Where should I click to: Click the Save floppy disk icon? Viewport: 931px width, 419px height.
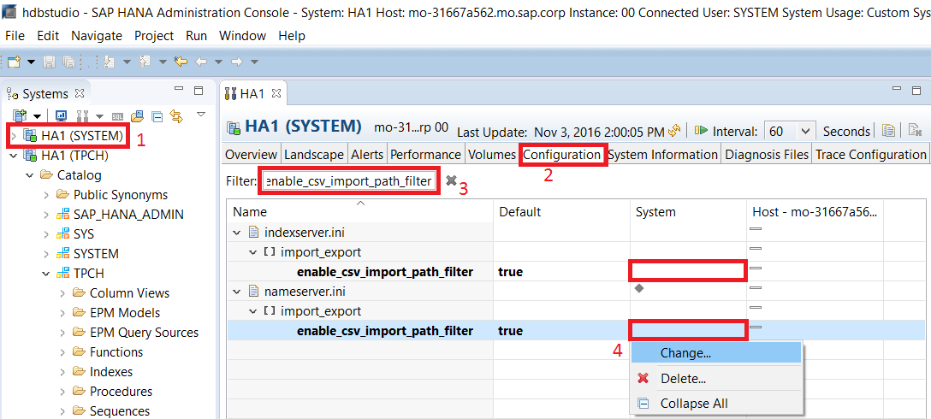[x=49, y=62]
